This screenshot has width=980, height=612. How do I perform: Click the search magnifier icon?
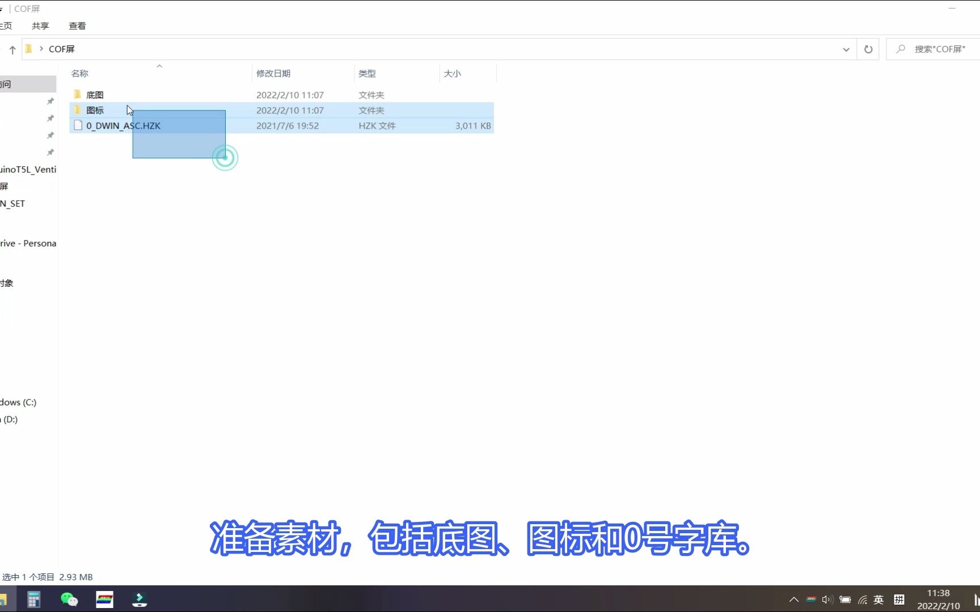click(x=901, y=49)
